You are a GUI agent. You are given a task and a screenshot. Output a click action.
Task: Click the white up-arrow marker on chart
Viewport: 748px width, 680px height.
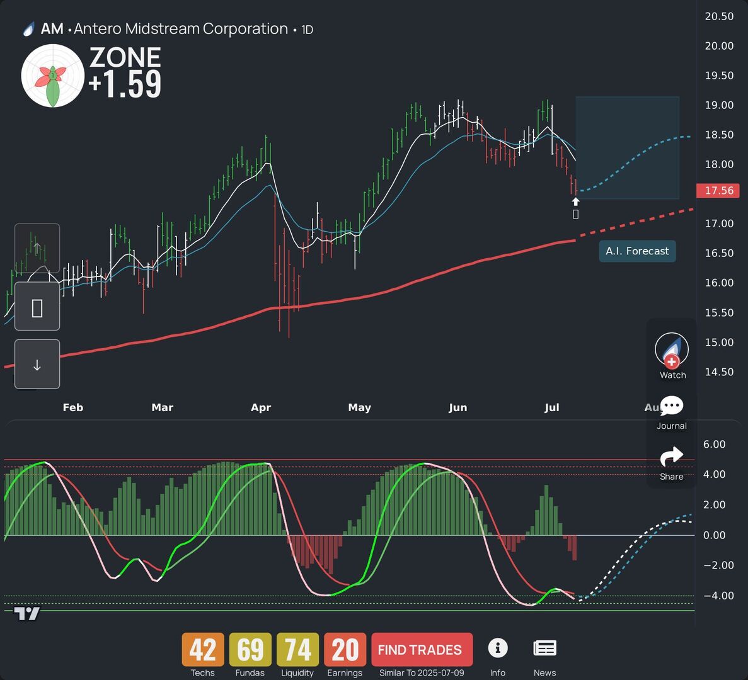[576, 202]
